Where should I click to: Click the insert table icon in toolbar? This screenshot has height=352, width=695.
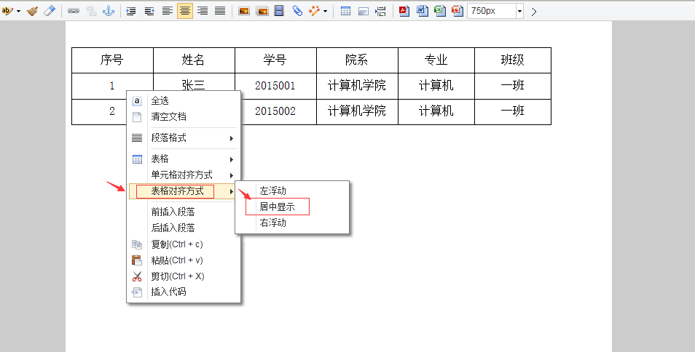pos(345,11)
